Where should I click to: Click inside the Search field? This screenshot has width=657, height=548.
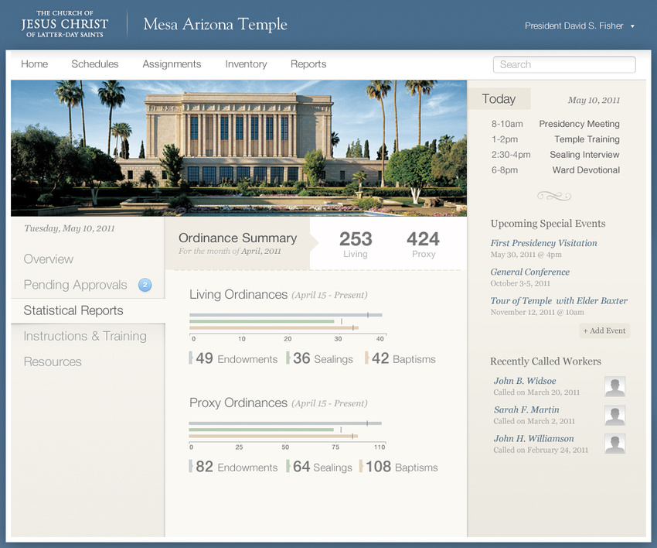(x=564, y=64)
